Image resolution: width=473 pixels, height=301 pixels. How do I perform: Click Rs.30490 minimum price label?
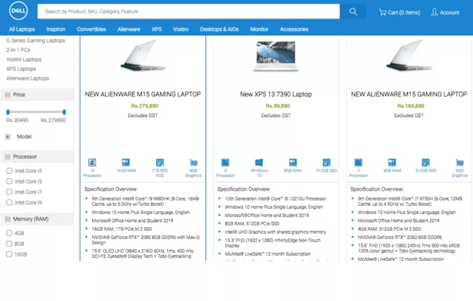pyautogui.click(x=17, y=120)
